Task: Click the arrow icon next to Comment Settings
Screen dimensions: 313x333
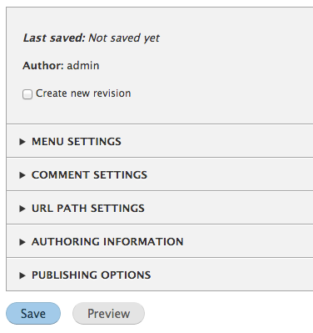Action: pyautogui.click(x=22, y=175)
